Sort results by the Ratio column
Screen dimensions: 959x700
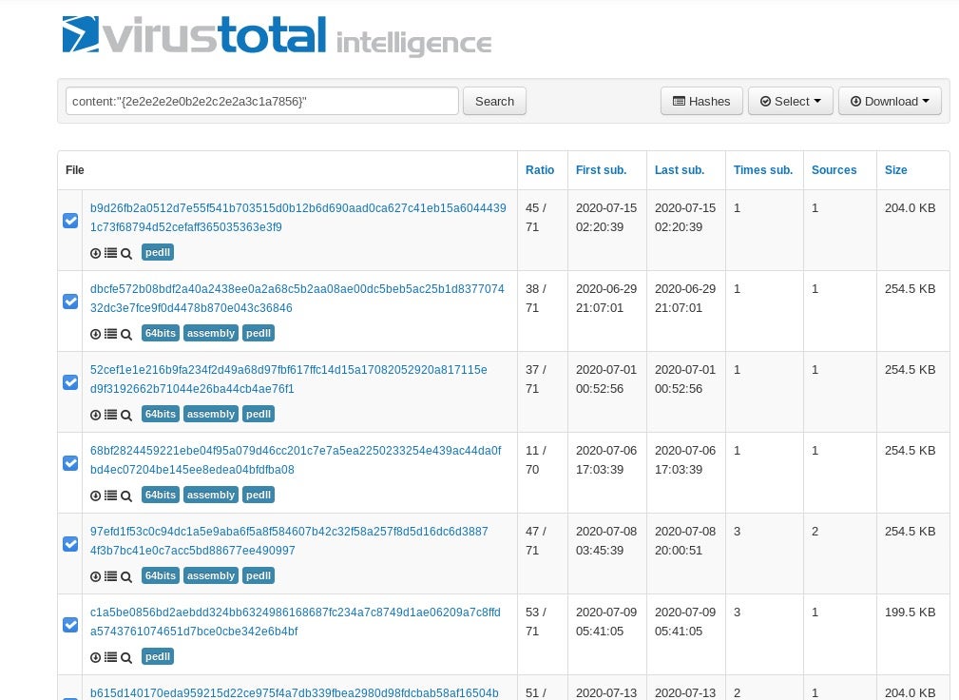pyautogui.click(x=540, y=170)
